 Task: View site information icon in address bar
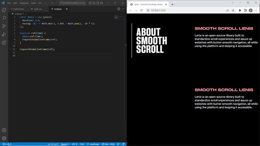coord(148,10)
